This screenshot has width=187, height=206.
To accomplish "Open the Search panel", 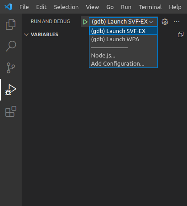I will 11,46.
